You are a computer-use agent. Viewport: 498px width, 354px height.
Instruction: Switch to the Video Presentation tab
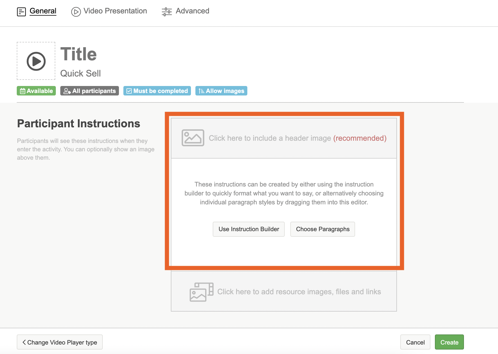tap(115, 11)
